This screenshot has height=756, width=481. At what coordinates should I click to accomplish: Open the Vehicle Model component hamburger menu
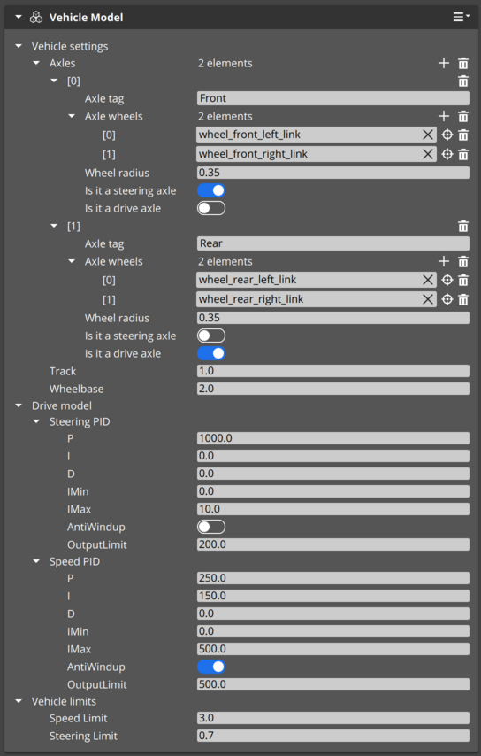coord(461,18)
